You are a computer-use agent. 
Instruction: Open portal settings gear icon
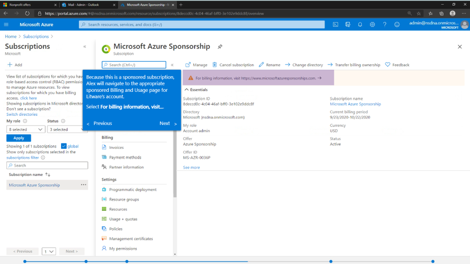coord(372,24)
